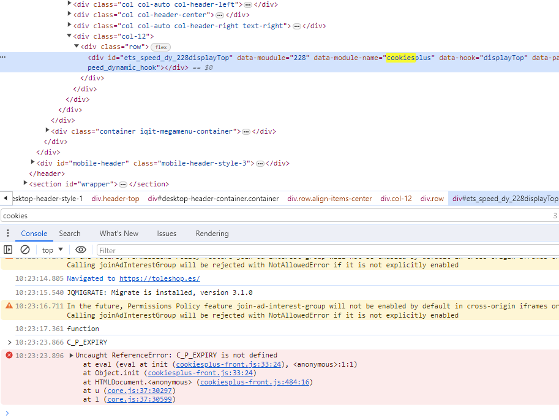
Task: Click the warning triangle icon at 10:23:16.711
Action: (9, 306)
